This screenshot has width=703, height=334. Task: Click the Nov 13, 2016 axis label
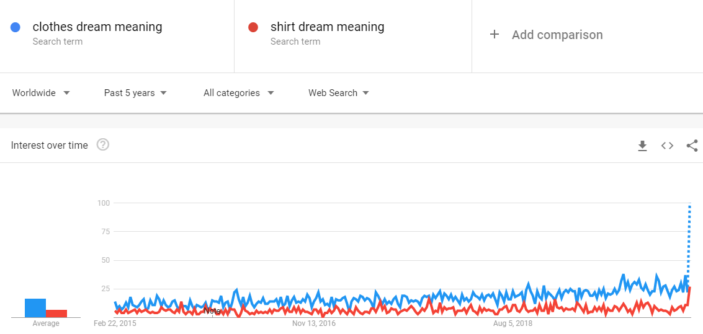click(x=314, y=323)
